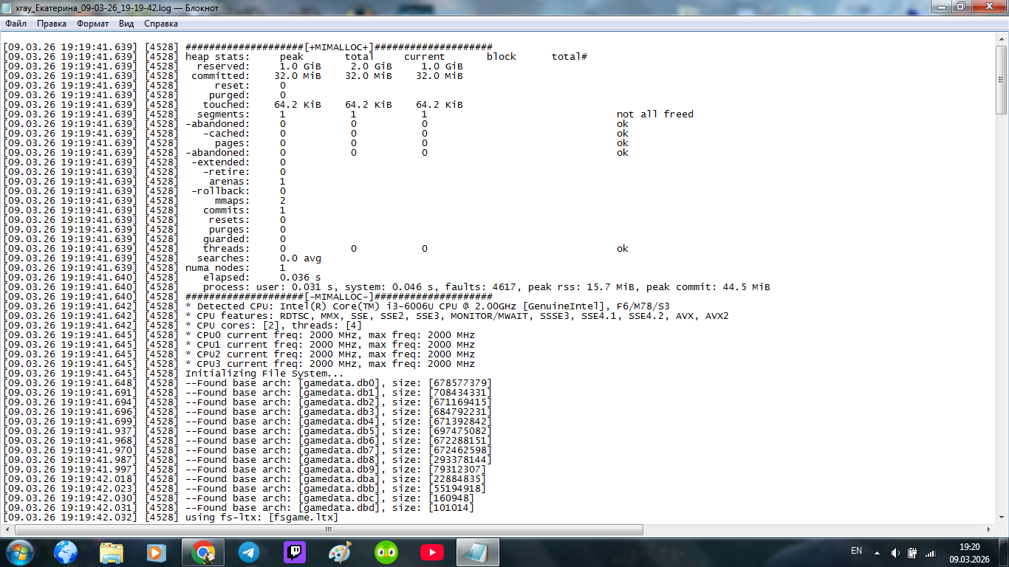1009x567 pixels.
Task: Click the 'Initializing File System...' line
Action: click(x=174, y=373)
